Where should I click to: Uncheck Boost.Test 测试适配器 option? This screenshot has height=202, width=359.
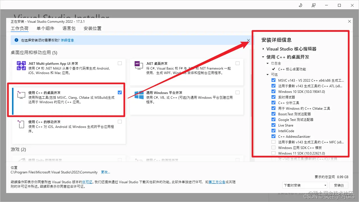coord(273,114)
